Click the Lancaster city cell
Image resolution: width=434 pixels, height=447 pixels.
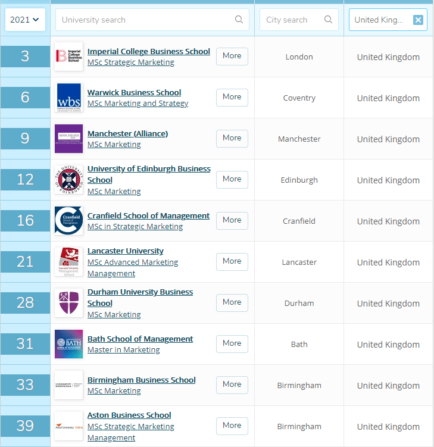point(299,262)
